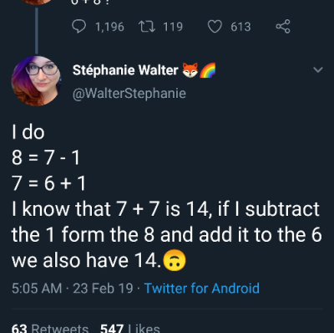Click the fox emoji beside name
334x333 pixels.
click(190, 69)
